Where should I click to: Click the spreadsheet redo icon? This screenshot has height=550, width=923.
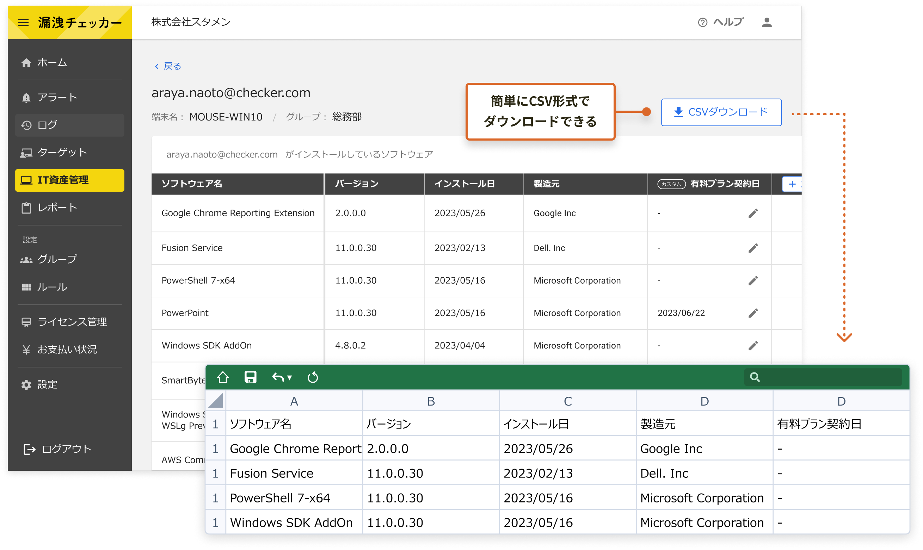coord(313,377)
